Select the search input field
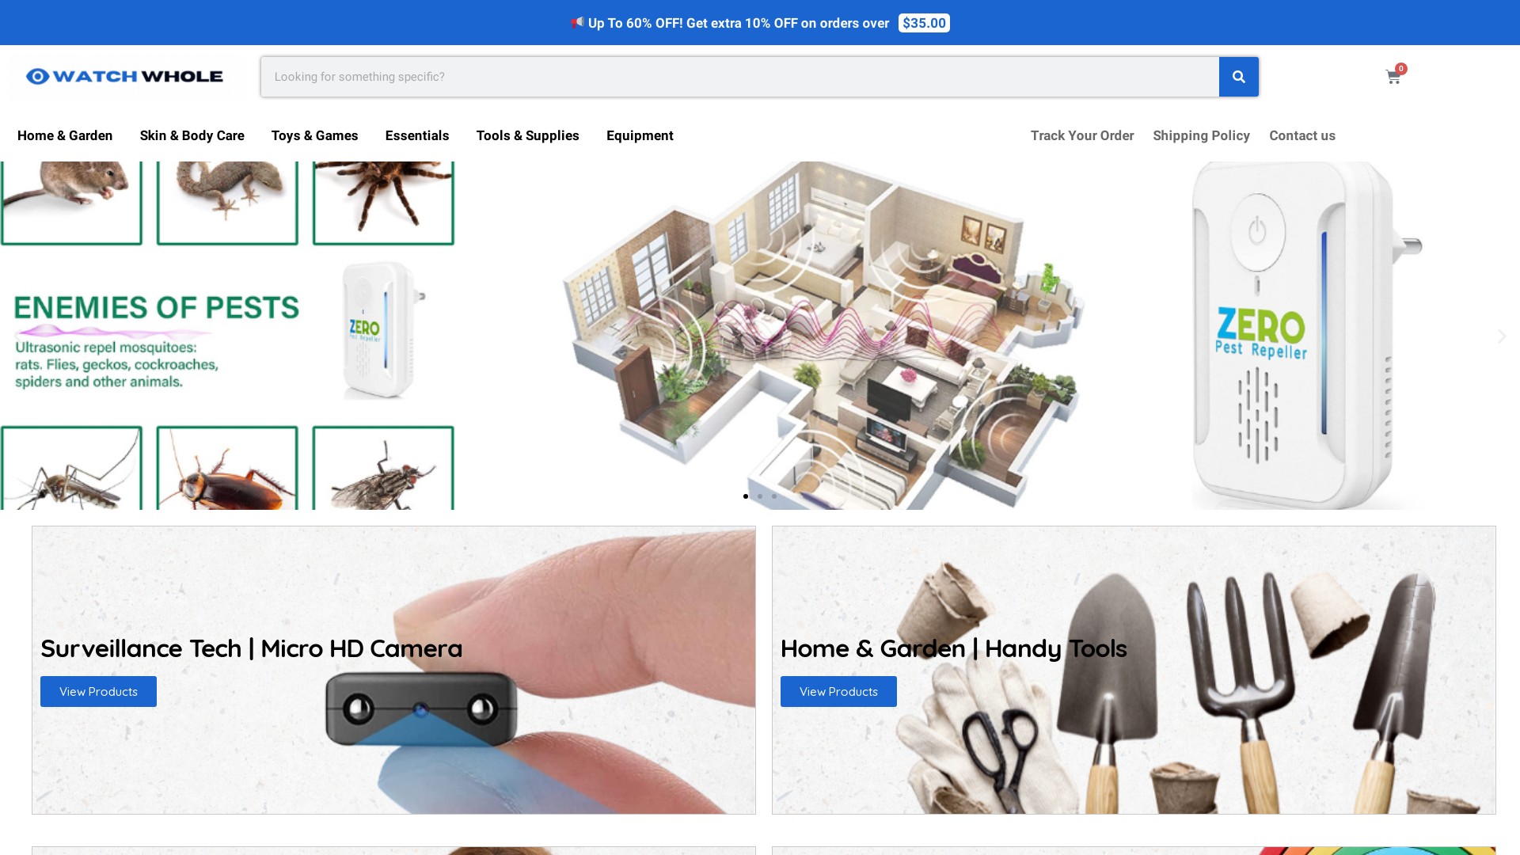Image resolution: width=1520 pixels, height=855 pixels. pyautogui.click(x=739, y=76)
